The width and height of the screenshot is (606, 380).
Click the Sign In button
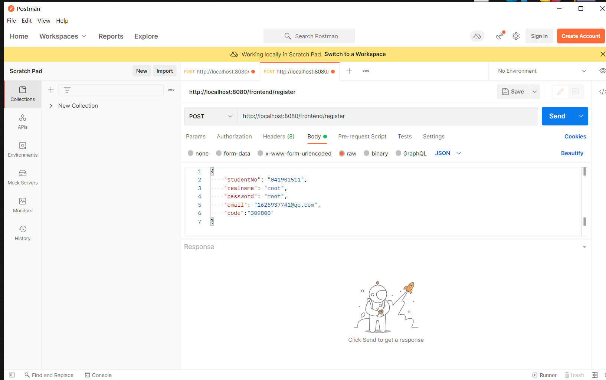(539, 36)
